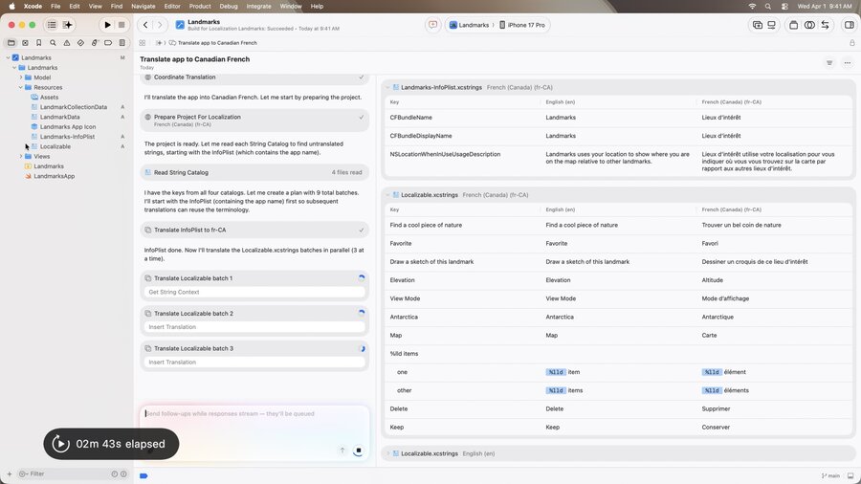Screen dimensions: 861x484
Task: Open the Navigate menu
Action: tap(143, 6)
